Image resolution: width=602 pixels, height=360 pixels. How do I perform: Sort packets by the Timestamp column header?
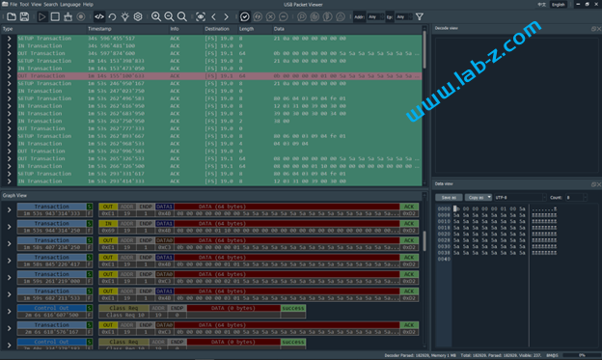[x=127, y=29]
